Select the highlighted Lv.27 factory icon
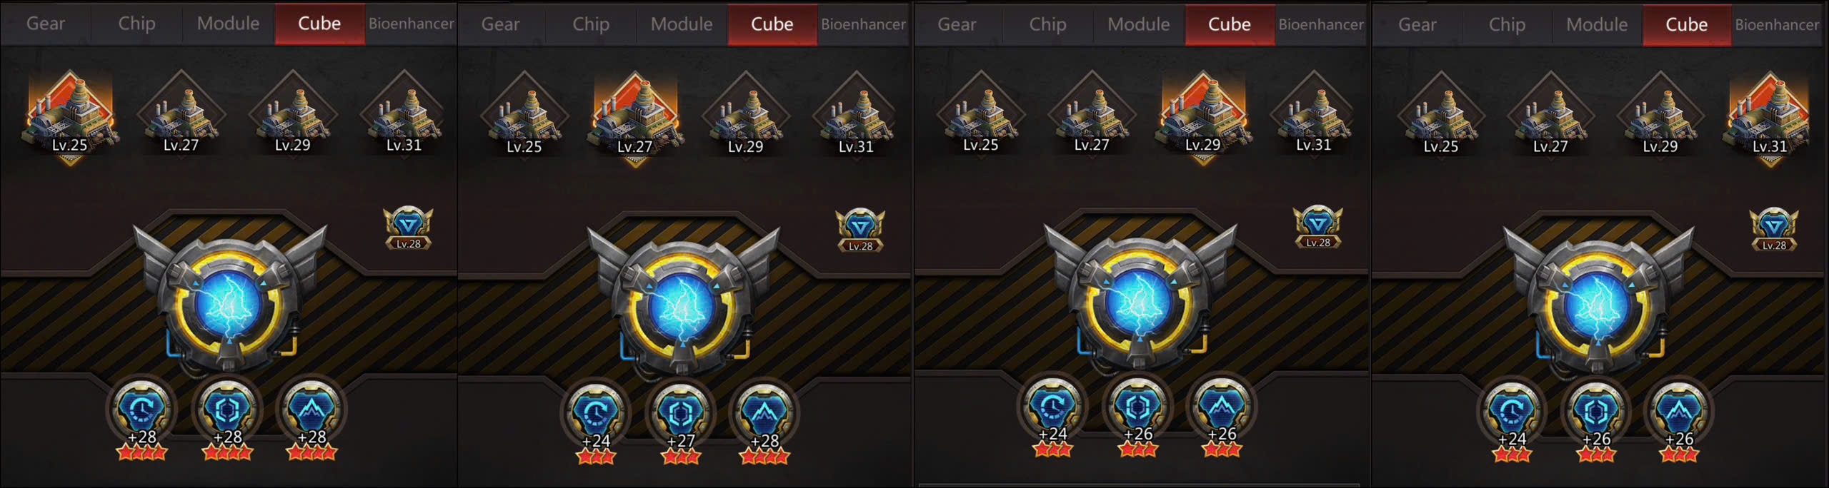 coord(635,117)
